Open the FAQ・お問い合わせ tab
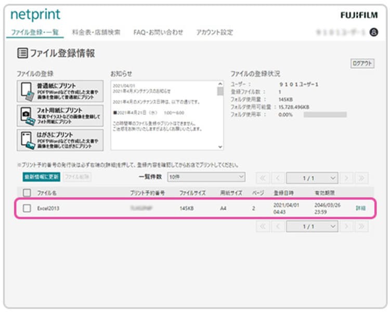 click(x=158, y=32)
